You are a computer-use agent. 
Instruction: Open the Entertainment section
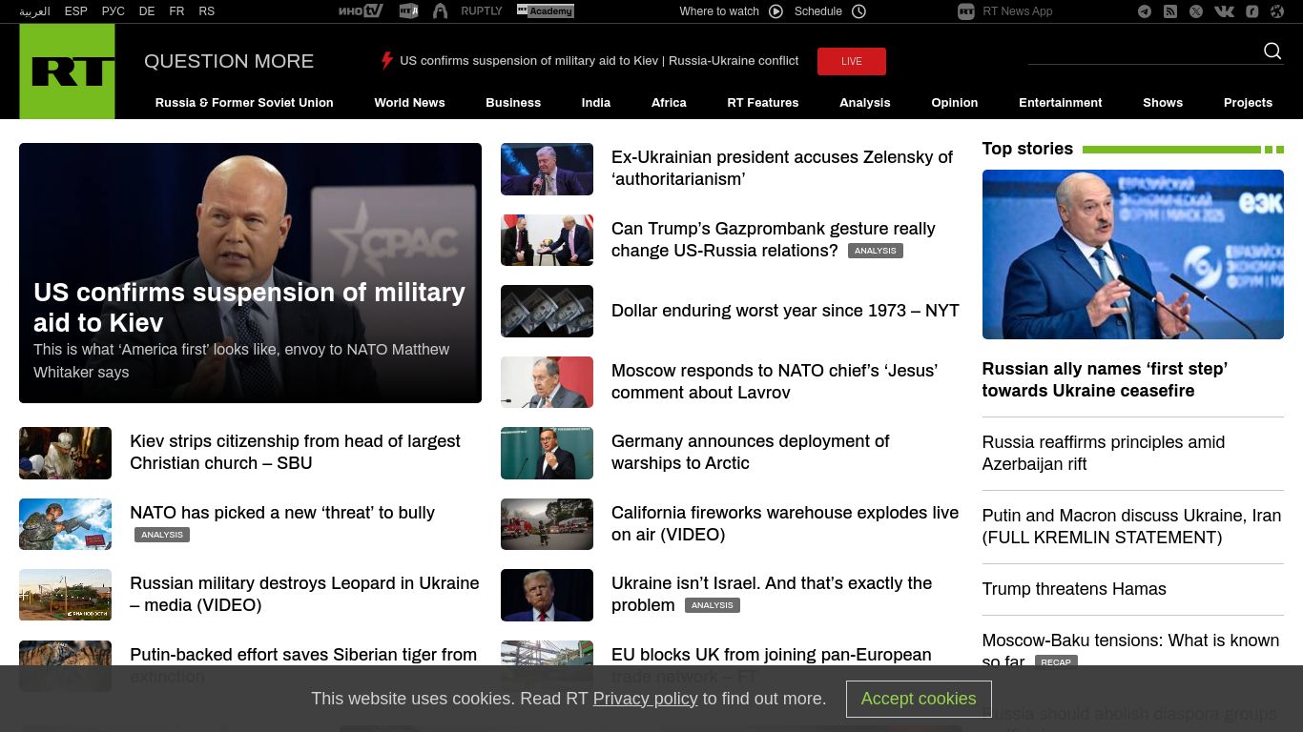pyautogui.click(x=1061, y=102)
